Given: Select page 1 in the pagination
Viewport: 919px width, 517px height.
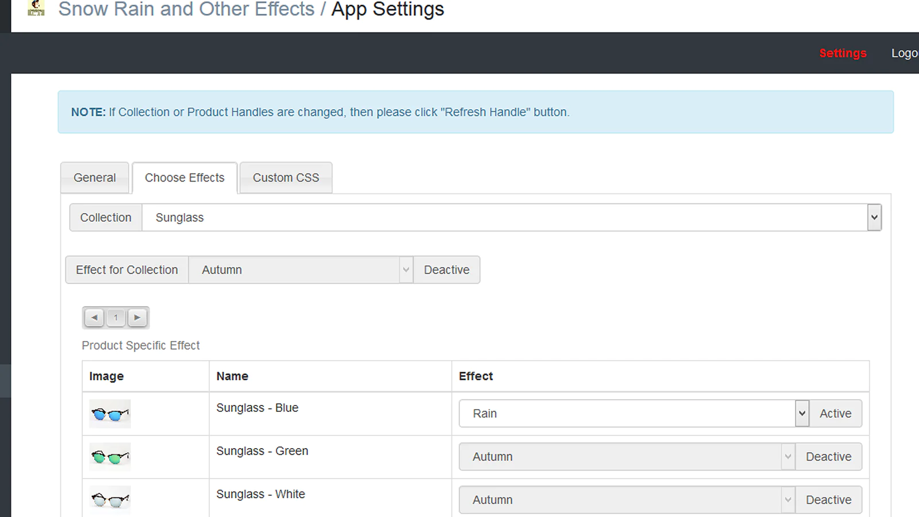Looking at the screenshot, I should tap(116, 317).
